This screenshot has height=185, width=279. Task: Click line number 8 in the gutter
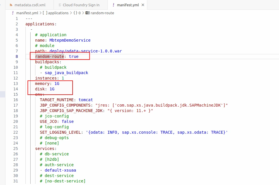(x=17, y=56)
